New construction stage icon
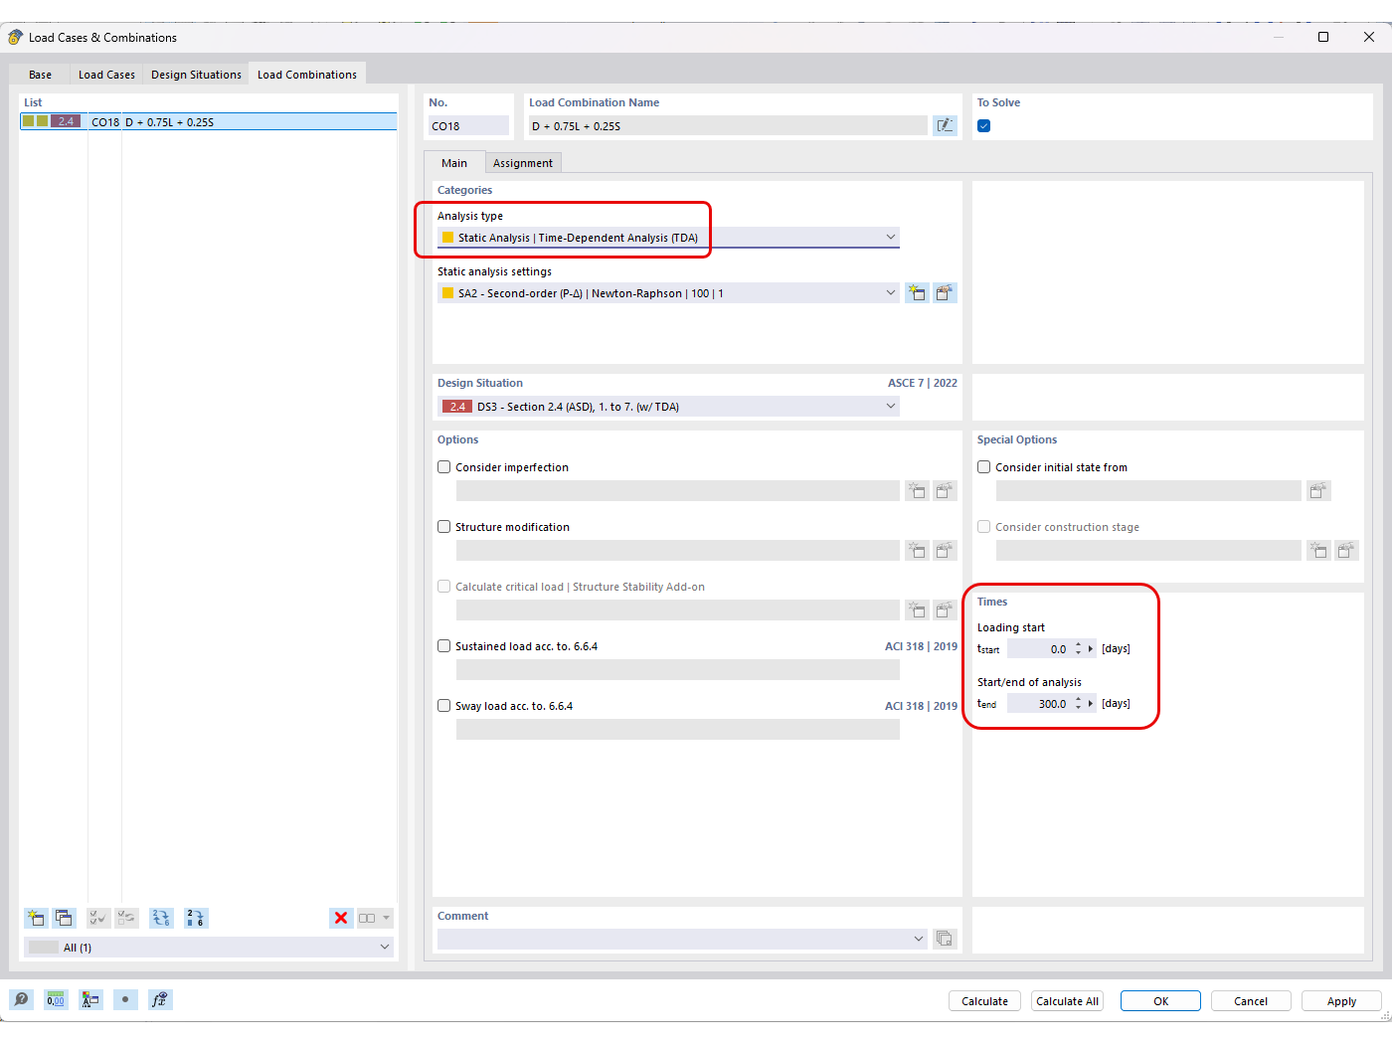The height and width of the screenshot is (1044, 1392). click(1318, 550)
